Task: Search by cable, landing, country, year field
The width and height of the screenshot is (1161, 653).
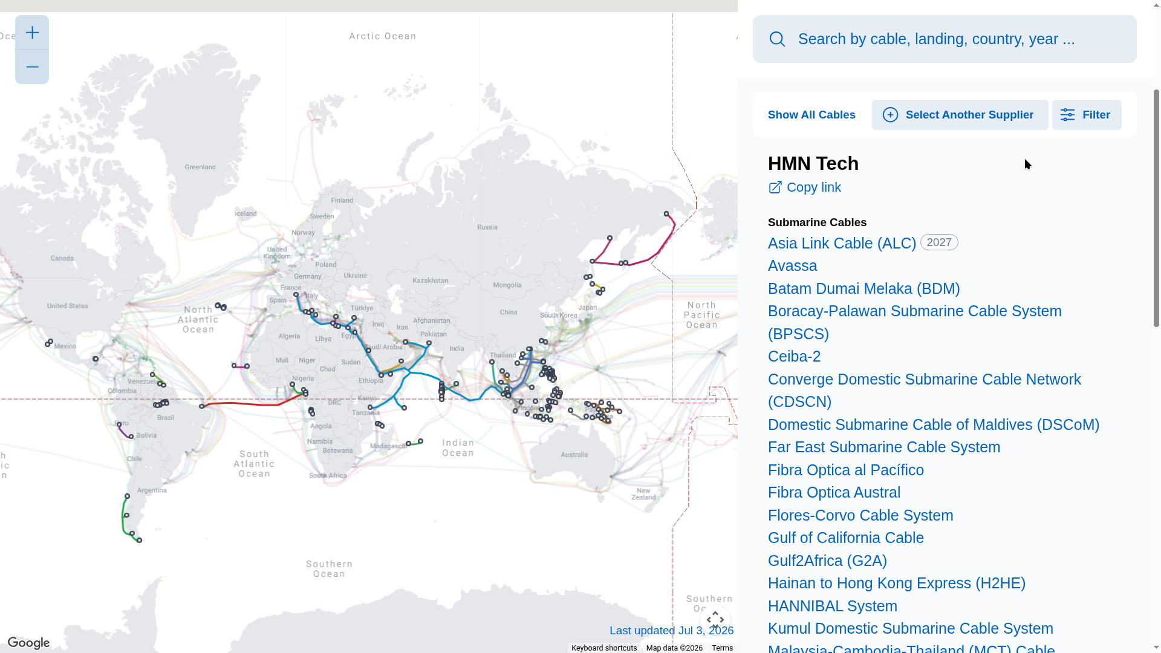Action: tap(945, 39)
